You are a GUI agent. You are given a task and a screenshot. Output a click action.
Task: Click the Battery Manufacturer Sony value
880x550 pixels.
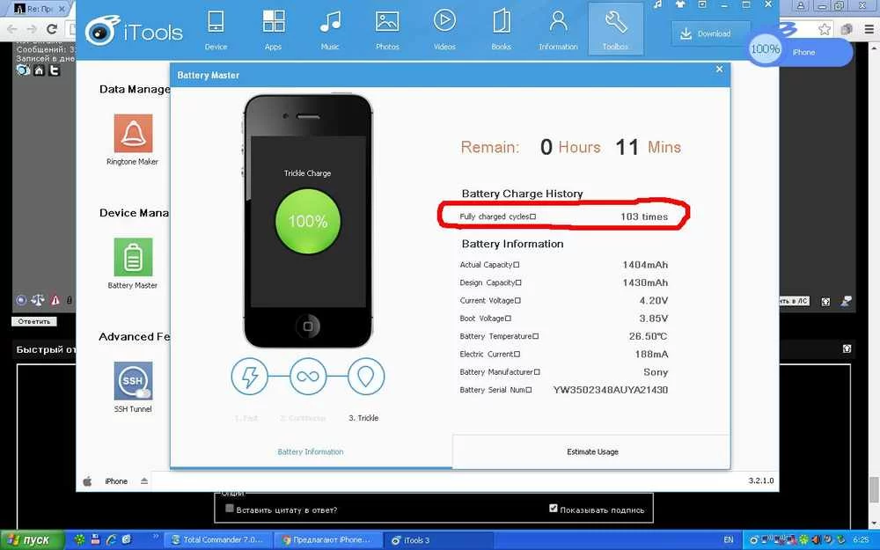(656, 372)
